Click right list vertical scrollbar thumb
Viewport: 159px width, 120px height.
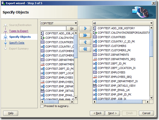151,43
